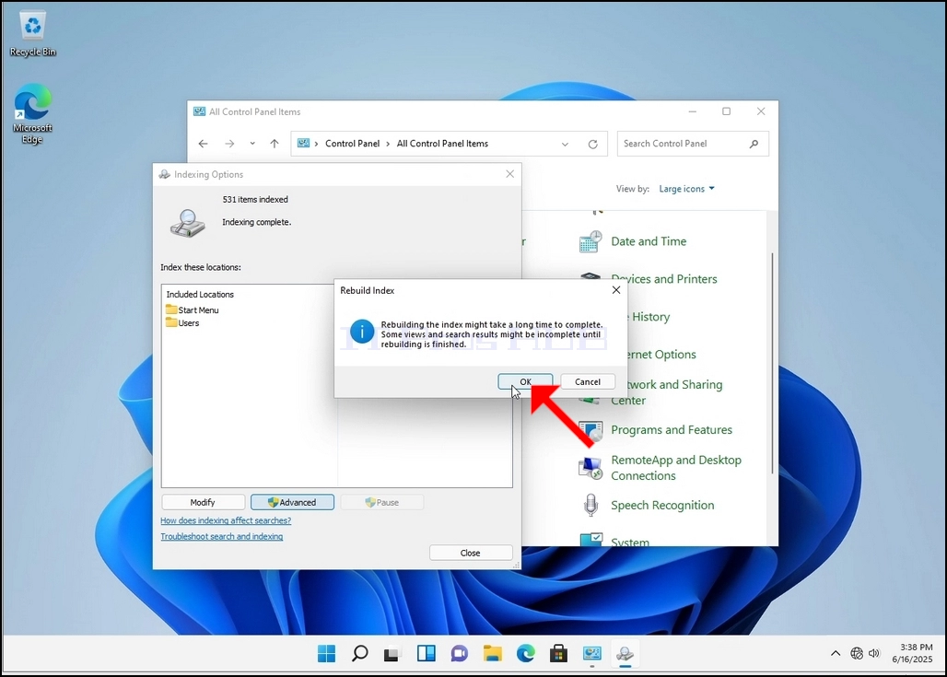
Task: Launch File Explorer from taskbar
Action: (x=493, y=653)
